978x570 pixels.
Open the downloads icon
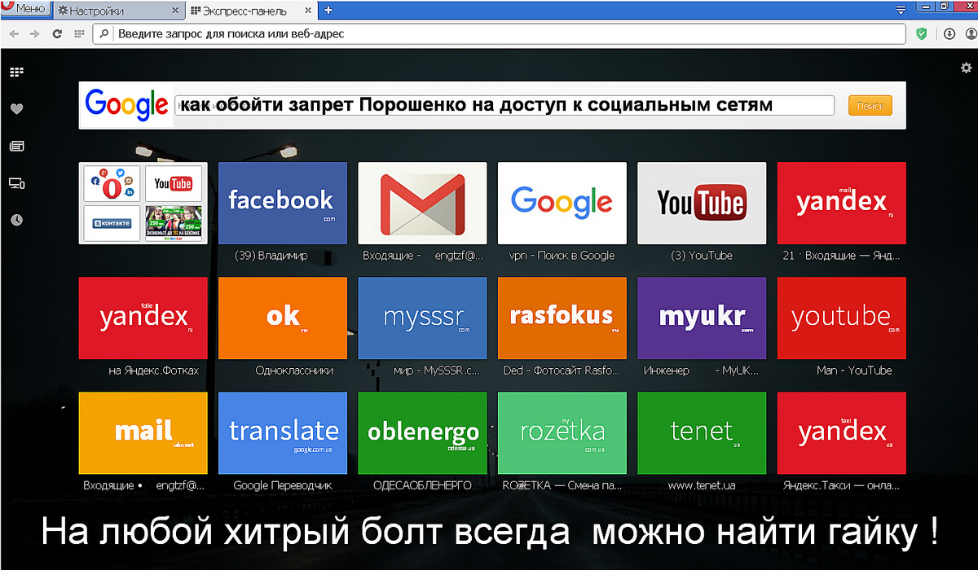point(949,34)
